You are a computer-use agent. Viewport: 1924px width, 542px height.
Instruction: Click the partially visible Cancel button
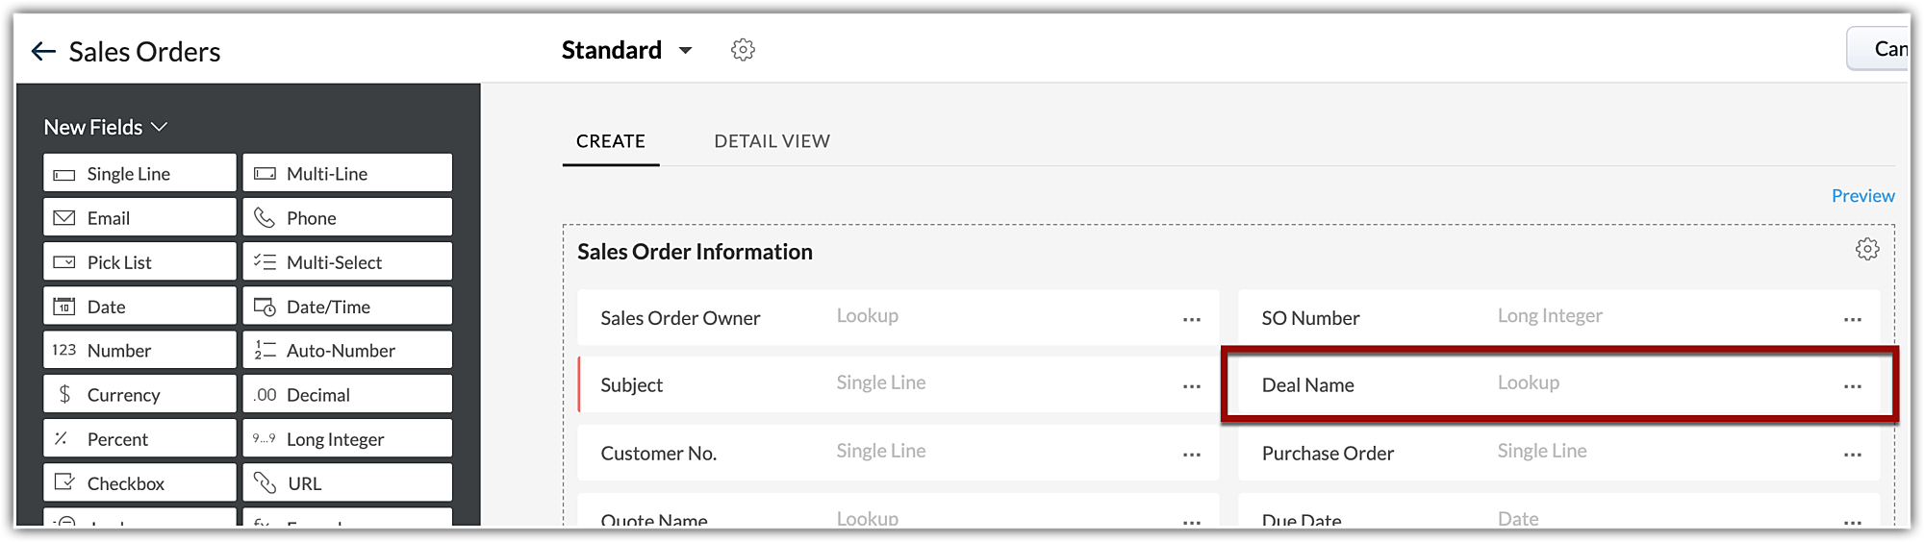[x=1884, y=49]
